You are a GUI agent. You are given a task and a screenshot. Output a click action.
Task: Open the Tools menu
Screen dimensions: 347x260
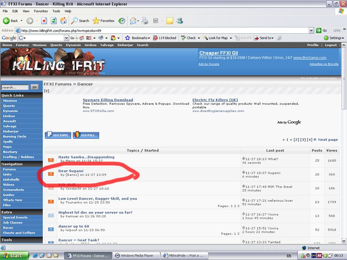point(56,11)
